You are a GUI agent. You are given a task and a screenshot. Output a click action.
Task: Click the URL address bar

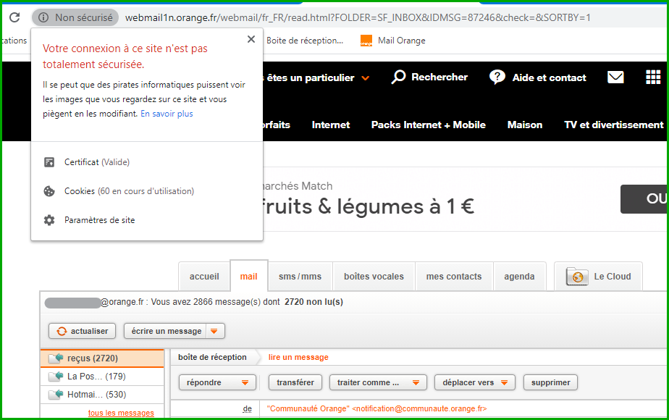coord(358,17)
